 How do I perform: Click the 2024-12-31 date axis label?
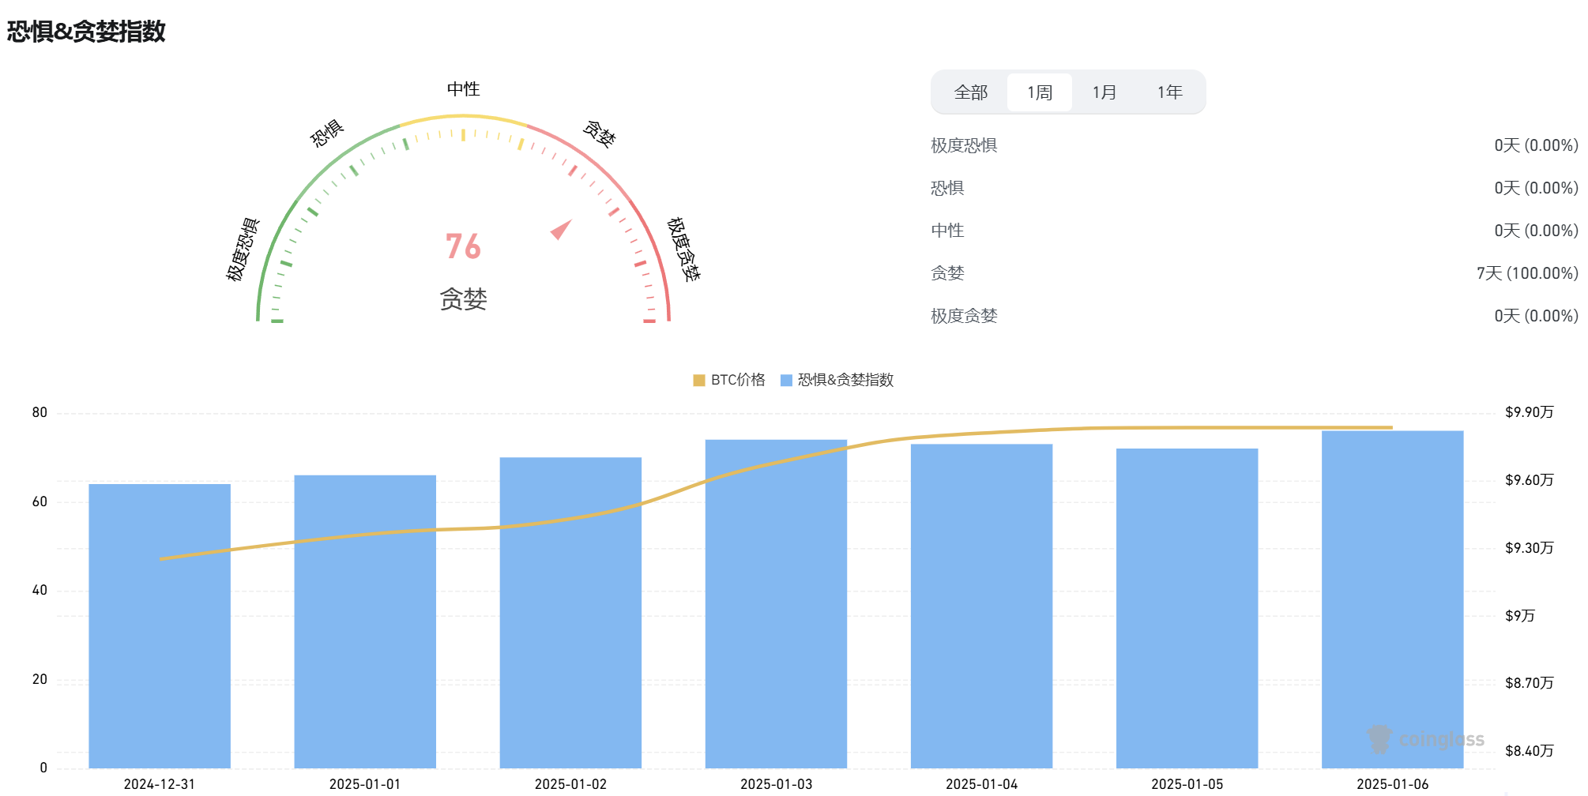[160, 784]
